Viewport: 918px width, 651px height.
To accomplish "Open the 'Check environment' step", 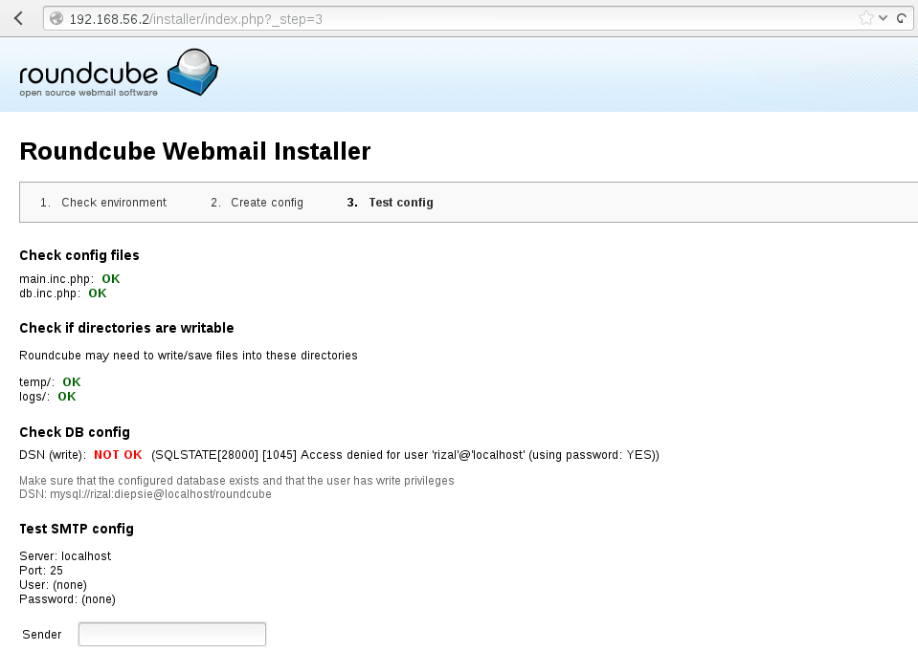I will point(114,203).
